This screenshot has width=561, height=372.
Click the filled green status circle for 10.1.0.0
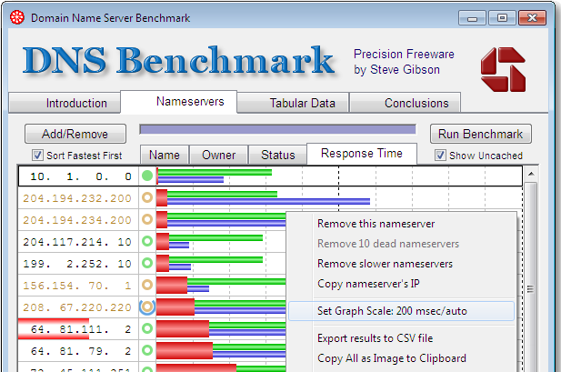tap(147, 176)
